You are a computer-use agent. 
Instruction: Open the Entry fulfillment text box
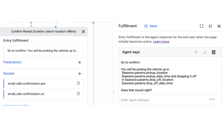click(x=43, y=51)
